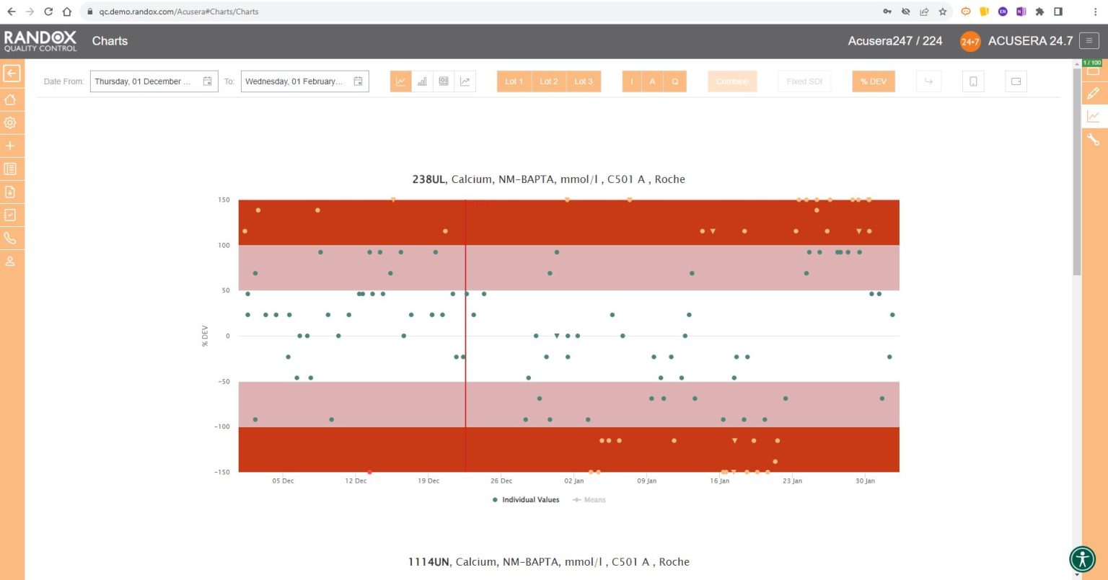Switch to the line chart view tab
Image resolution: width=1108 pixels, height=580 pixels.
(400, 81)
